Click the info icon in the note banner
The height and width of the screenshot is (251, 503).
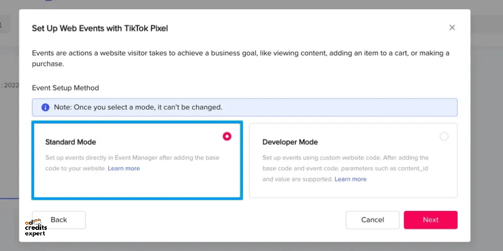[46, 107]
